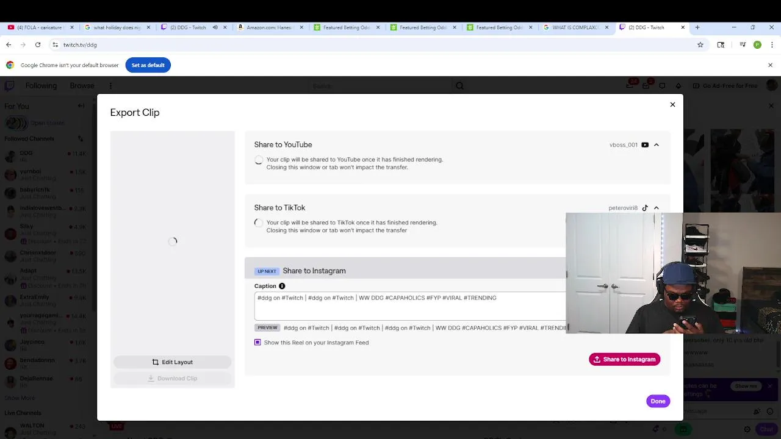
Task: Click the chat Show me button
Action: pos(746,386)
